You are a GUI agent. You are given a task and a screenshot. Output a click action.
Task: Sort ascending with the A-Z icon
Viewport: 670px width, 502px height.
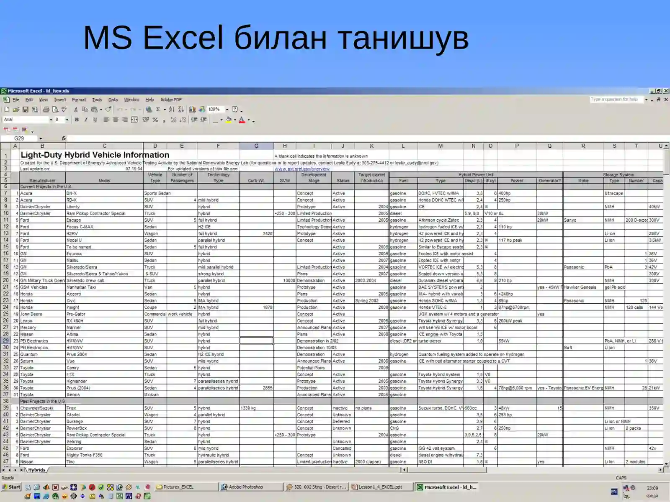coord(172,110)
